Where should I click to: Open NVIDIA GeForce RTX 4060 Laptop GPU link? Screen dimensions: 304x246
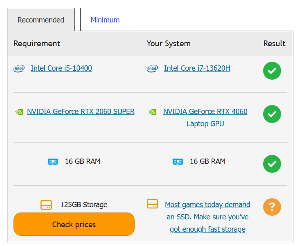(x=205, y=118)
